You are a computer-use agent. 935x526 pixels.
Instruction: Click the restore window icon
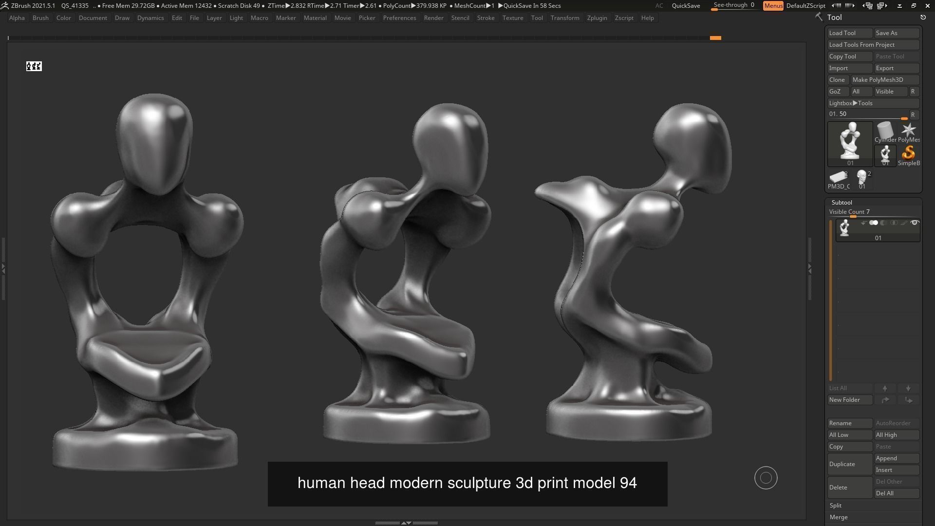tap(914, 6)
